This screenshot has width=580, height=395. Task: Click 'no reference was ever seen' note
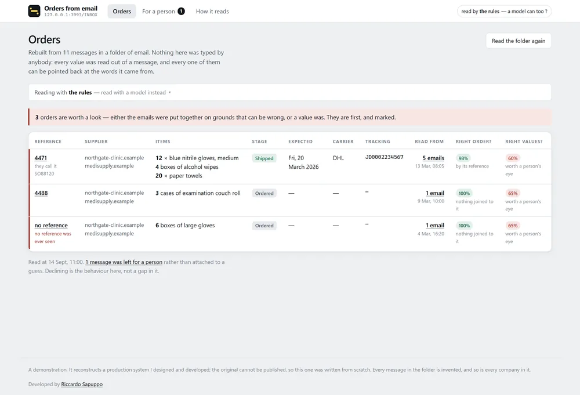click(x=53, y=237)
